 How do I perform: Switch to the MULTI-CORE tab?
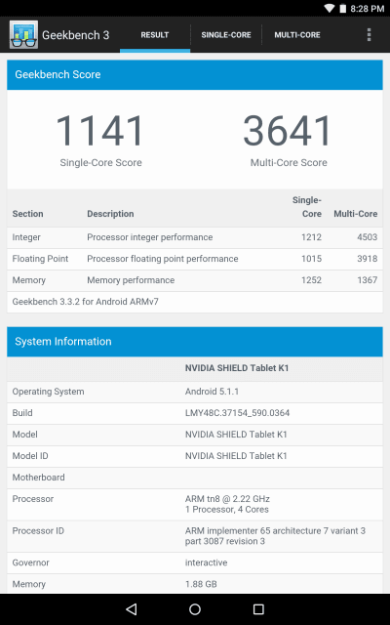click(297, 35)
